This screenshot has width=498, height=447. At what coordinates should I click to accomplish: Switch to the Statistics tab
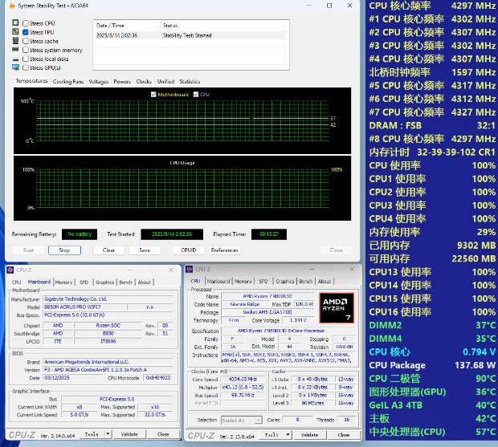(x=190, y=82)
